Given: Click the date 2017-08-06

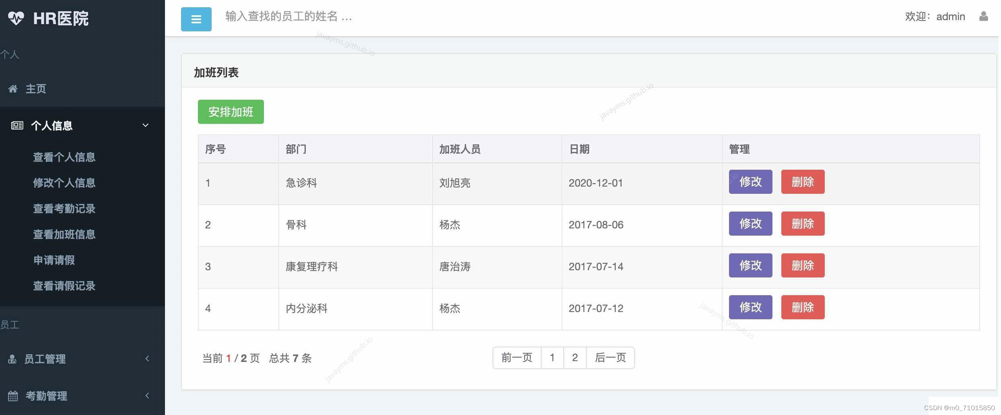Looking at the screenshot, I should [596, 225].
